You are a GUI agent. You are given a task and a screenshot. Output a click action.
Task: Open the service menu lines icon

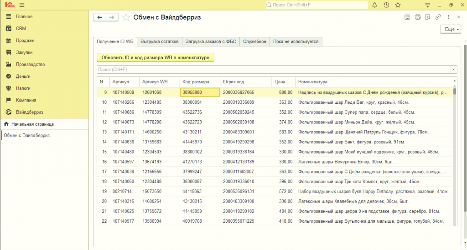pyautogui.click(x=427, y=5)
